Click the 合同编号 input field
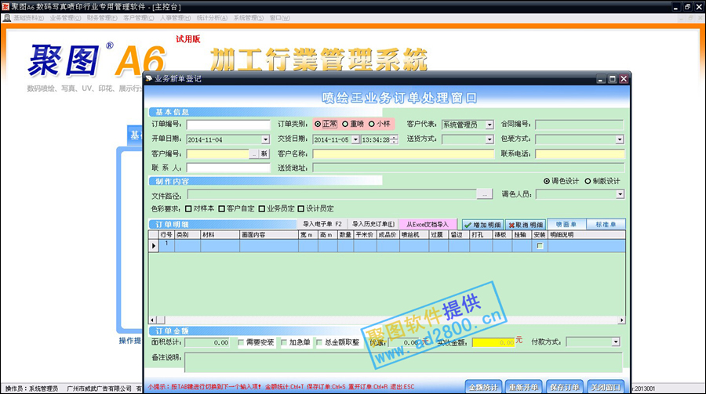Screen dimensions: 706x394 tap(580, 125)
